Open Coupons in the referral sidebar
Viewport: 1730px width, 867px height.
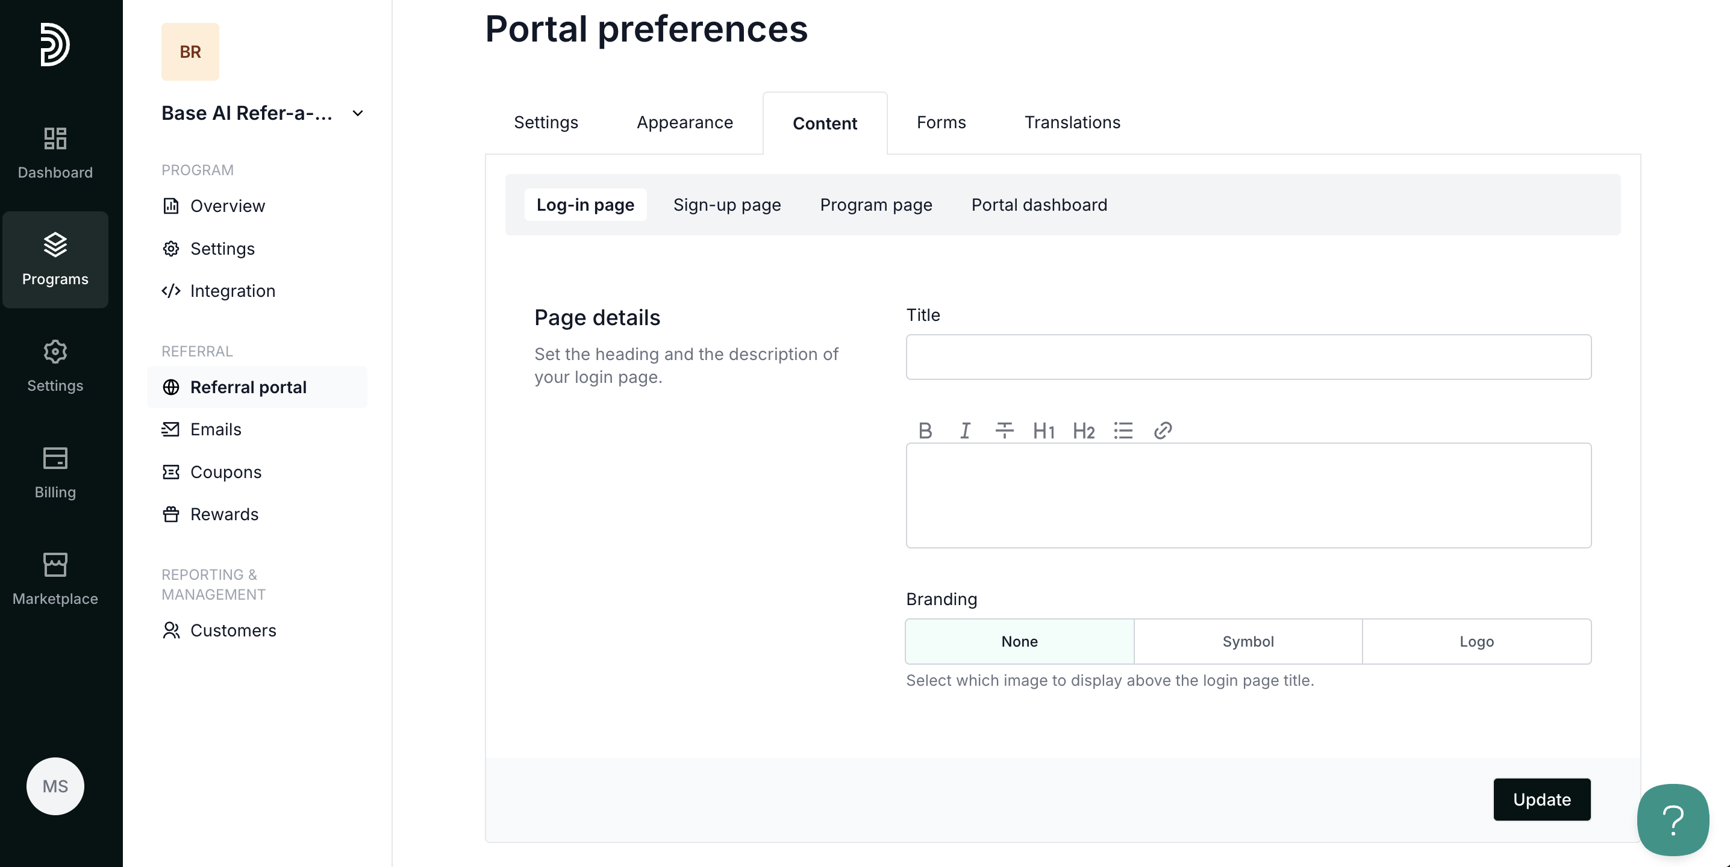(226, 472)
